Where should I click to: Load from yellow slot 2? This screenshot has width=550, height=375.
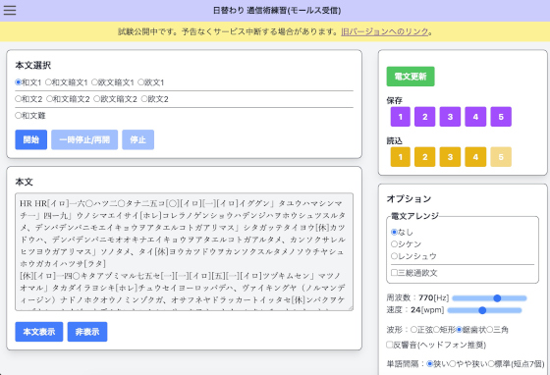point(424,157)
